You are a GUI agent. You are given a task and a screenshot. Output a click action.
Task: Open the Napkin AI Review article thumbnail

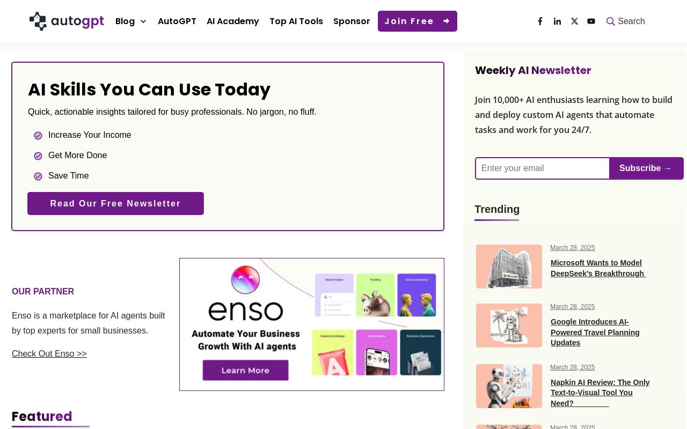509,386
